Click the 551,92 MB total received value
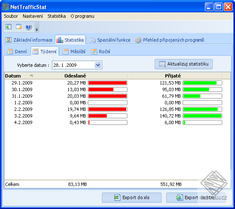The width and height of the screenshot is (235, 209). click(171, 184)
